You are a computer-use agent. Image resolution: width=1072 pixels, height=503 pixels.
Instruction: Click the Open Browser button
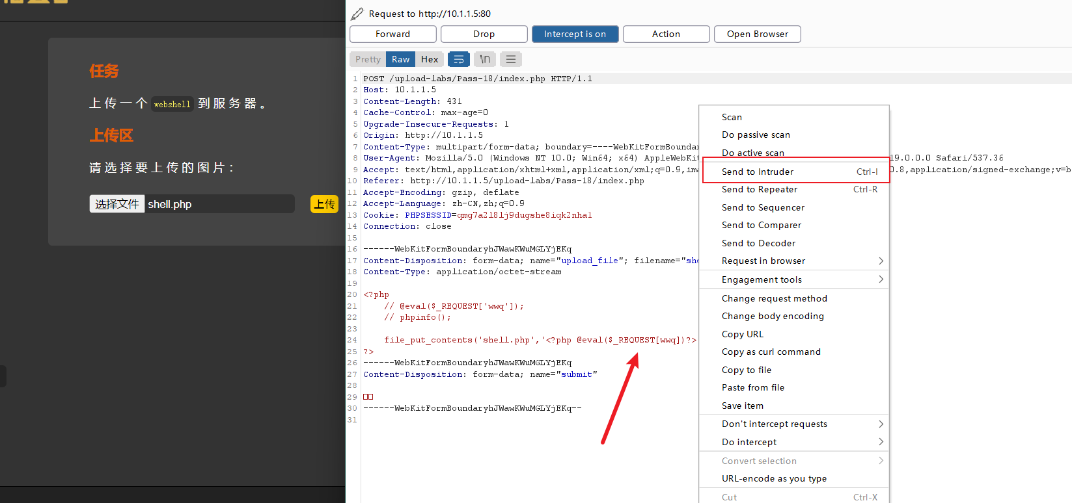click(x=758, y=34)
